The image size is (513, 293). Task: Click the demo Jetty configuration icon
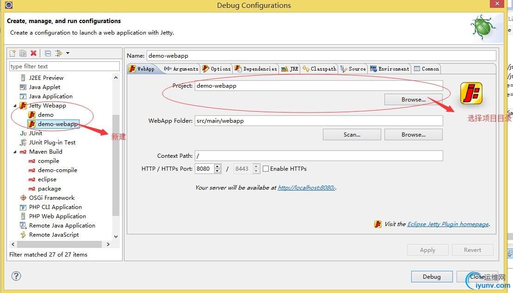[32, 114]
